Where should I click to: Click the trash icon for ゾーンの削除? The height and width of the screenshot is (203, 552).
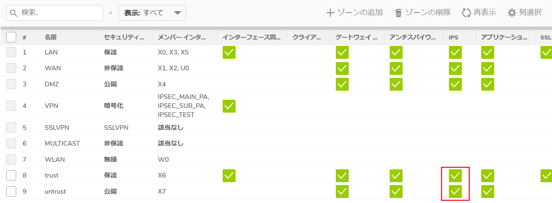tap(398, 13)
